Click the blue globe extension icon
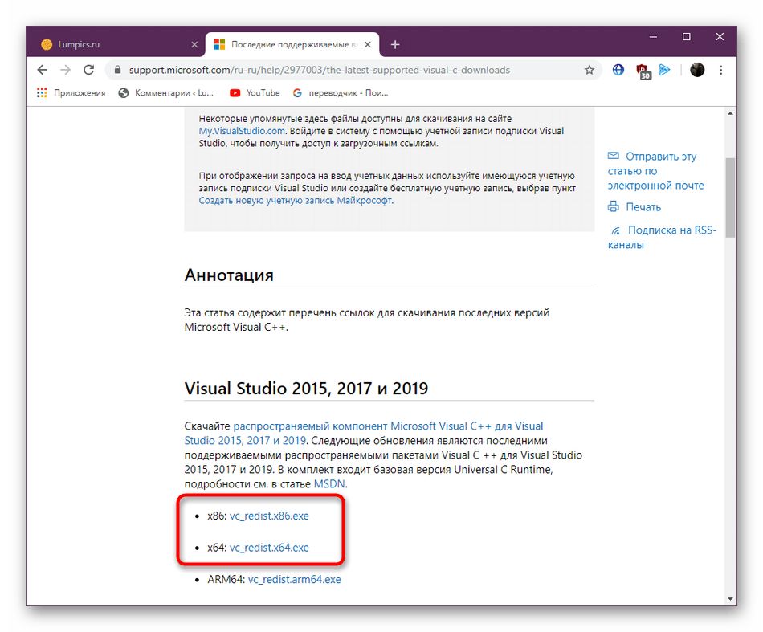This screenshot has height=632, width=763. [x=618, y=70]
